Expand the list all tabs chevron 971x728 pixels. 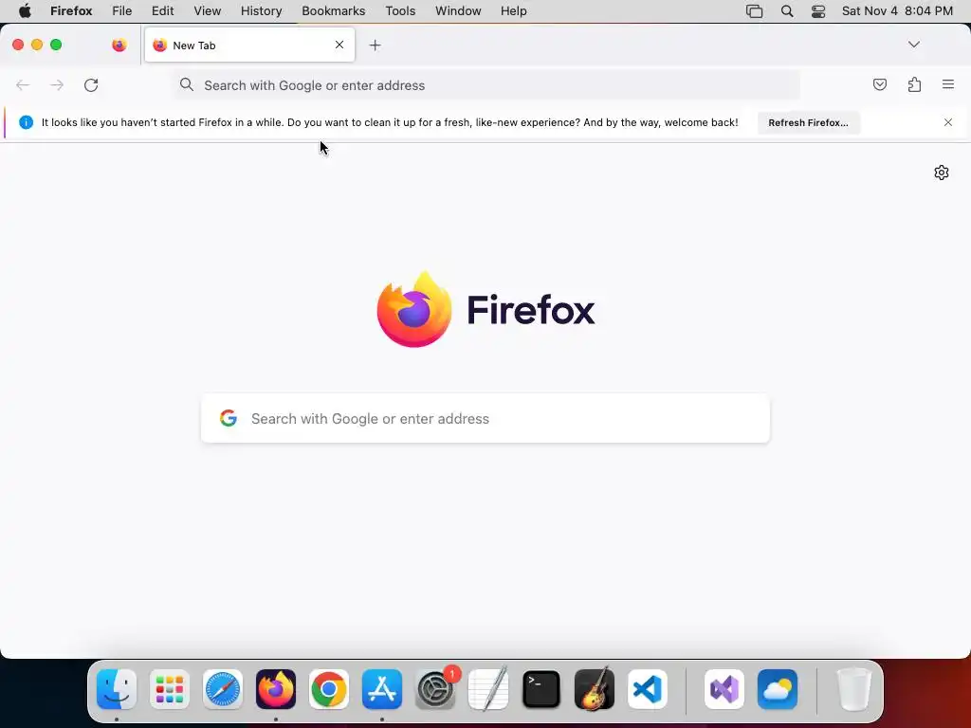coord(913,45)
